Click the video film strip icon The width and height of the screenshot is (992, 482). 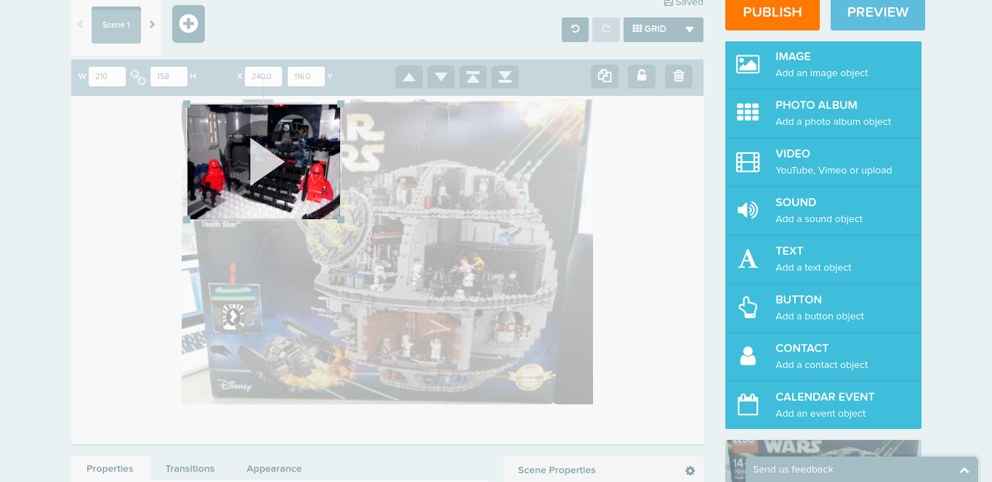click(748, 162)
